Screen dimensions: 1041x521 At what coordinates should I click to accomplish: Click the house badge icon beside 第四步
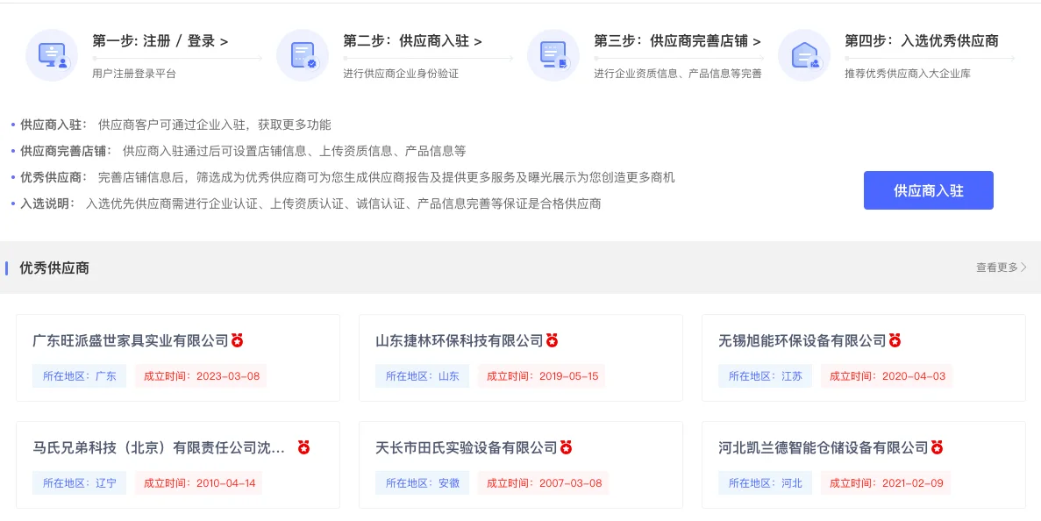(804, 55)
